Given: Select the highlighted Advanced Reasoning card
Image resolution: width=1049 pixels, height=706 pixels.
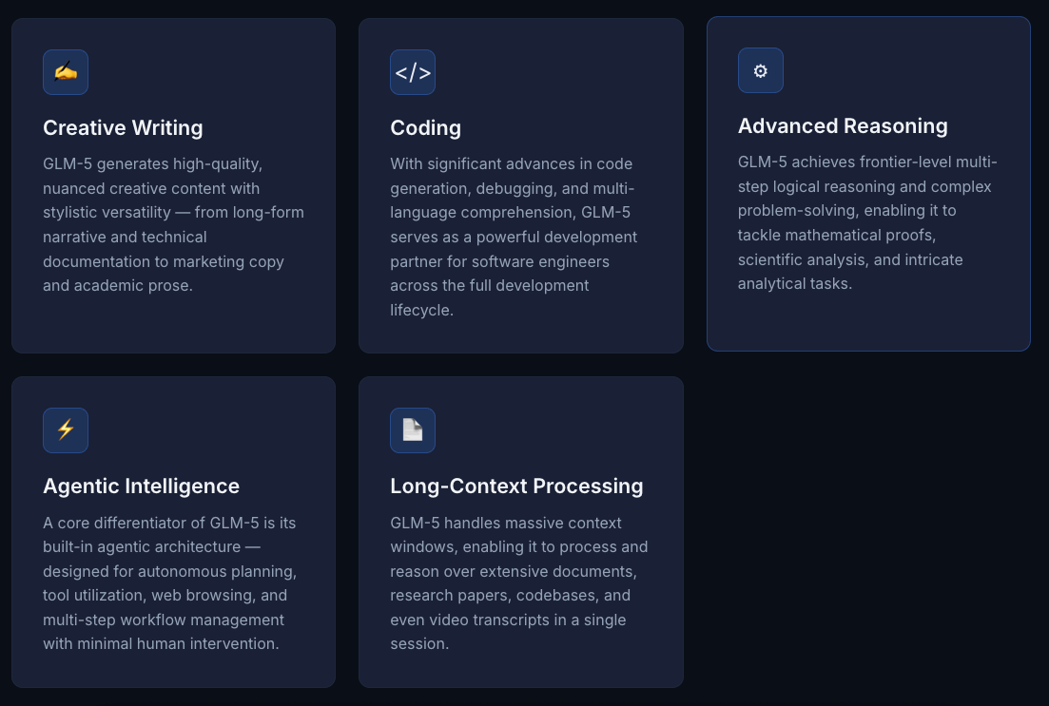Looking at the screenshot, I should [868, 183].
